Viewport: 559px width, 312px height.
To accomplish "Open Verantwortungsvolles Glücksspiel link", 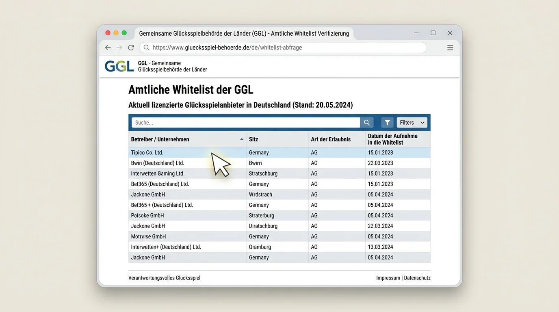I will 164,278.
